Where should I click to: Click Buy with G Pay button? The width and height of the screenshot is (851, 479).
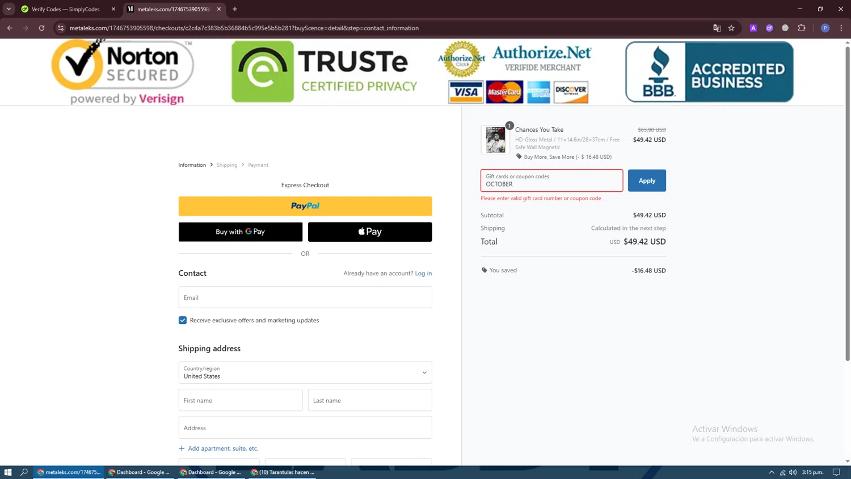point(241,232)
